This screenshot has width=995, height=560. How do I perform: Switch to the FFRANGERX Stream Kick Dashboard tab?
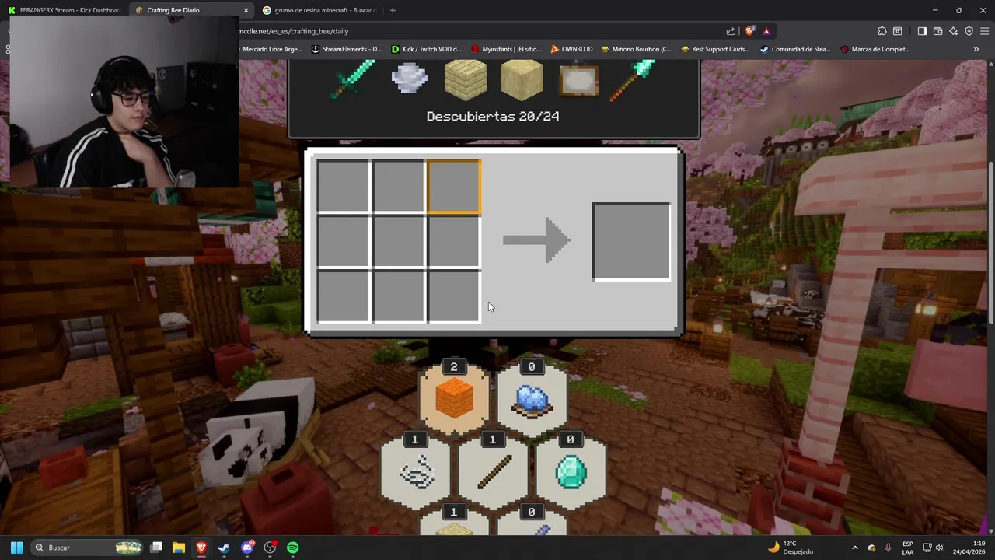click(65, 10)
